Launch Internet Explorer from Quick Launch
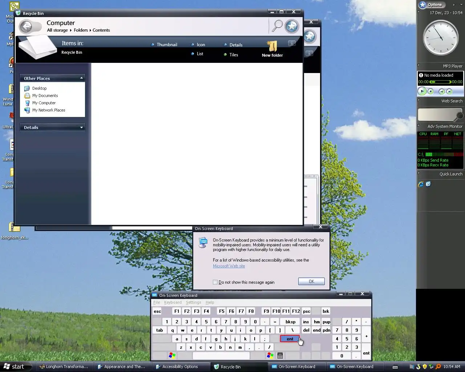This screenshot has width=465, height=372. click(x=421, y=184)
